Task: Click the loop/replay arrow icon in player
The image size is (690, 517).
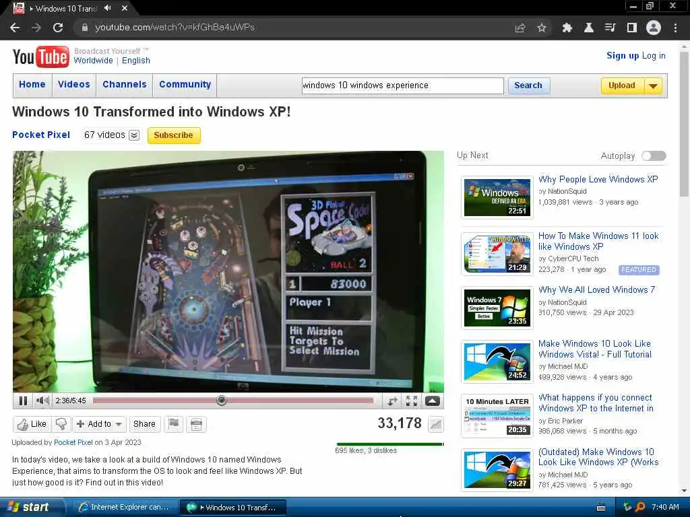Action: coord(392,401)
